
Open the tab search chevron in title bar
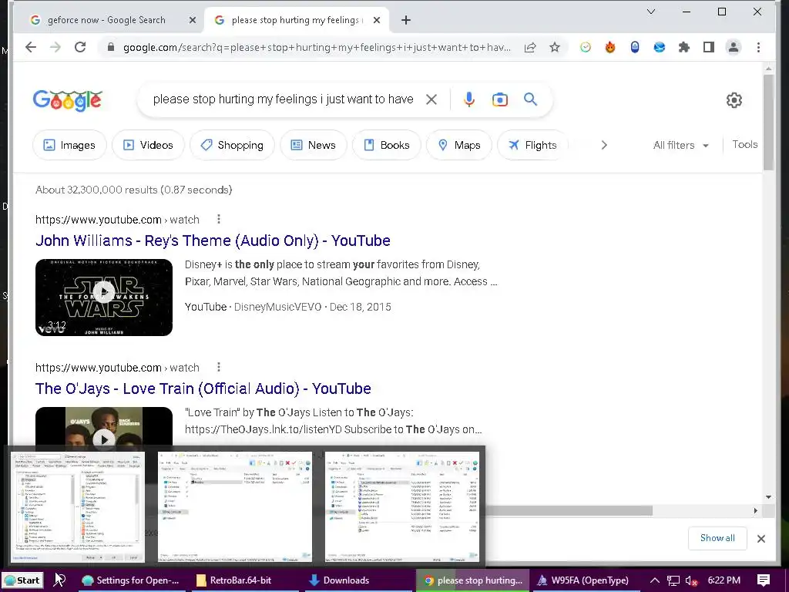tap(650, 12)
